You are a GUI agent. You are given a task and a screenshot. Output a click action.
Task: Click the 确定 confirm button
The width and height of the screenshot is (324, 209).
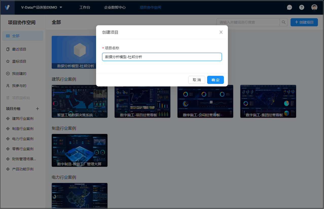coord(215,80)
